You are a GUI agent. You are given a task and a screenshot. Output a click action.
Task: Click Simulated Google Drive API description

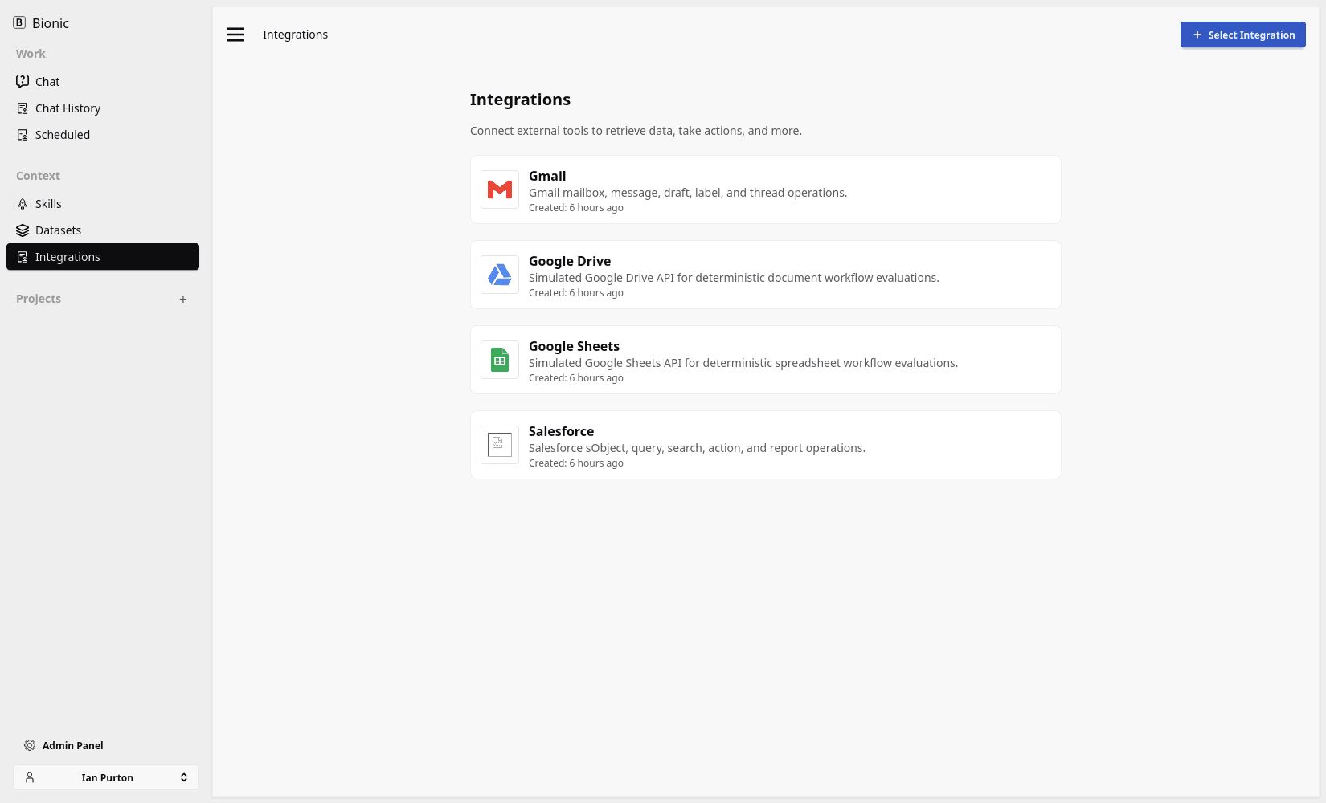[734, 278]
